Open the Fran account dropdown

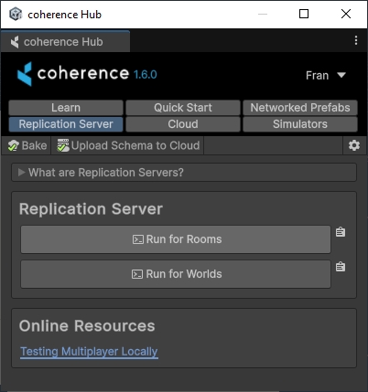coord(325,75)
